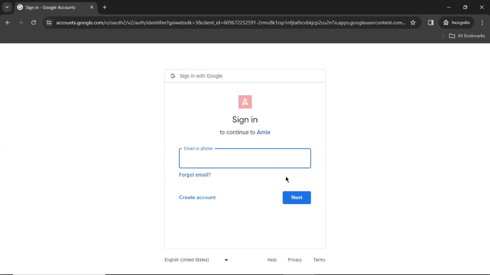
Task: Click the Google 'G' logo icon
Action: click(173, 76)
